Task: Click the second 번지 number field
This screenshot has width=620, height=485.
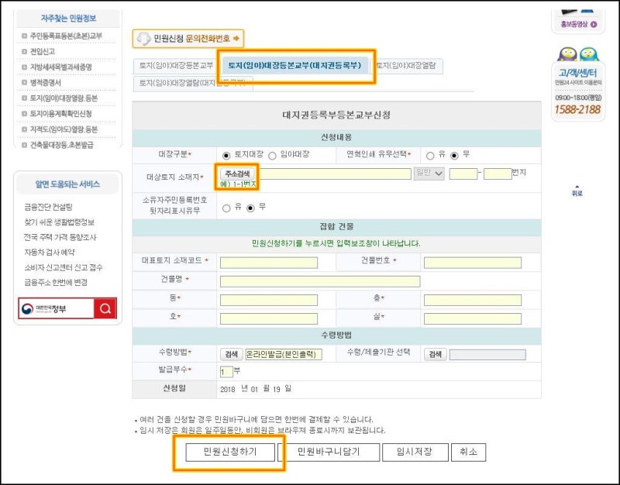Action: pos(498,174)
